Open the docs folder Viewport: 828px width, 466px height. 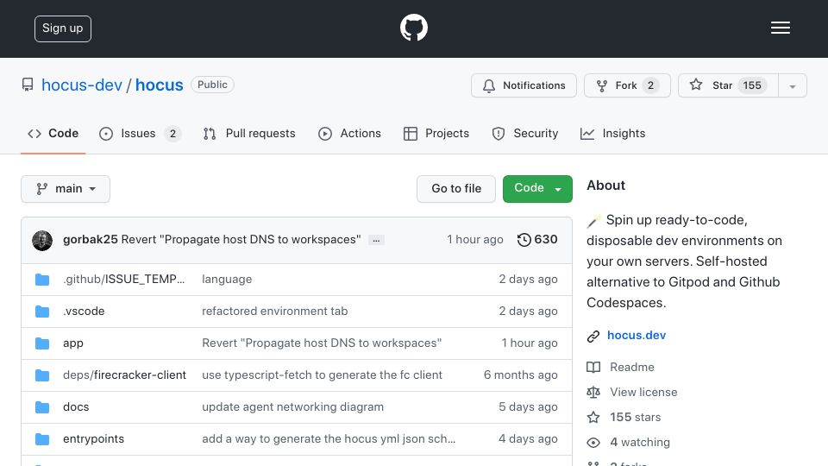click(x=76, y=406)
